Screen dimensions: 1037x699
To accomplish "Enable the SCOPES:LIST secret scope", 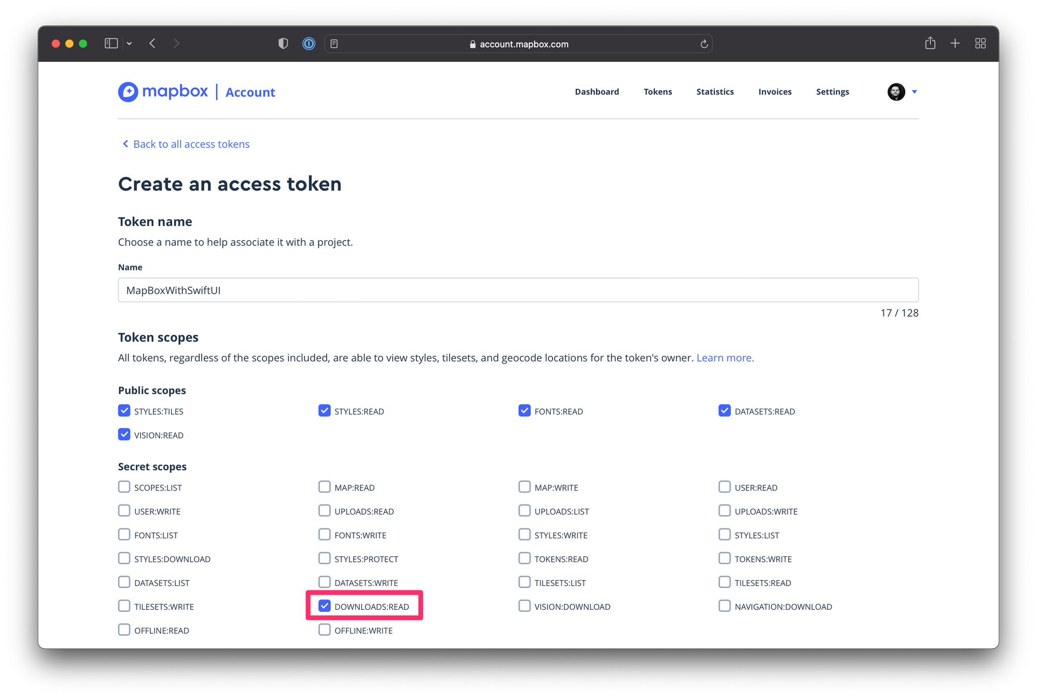I will click(x=124, y=487).
